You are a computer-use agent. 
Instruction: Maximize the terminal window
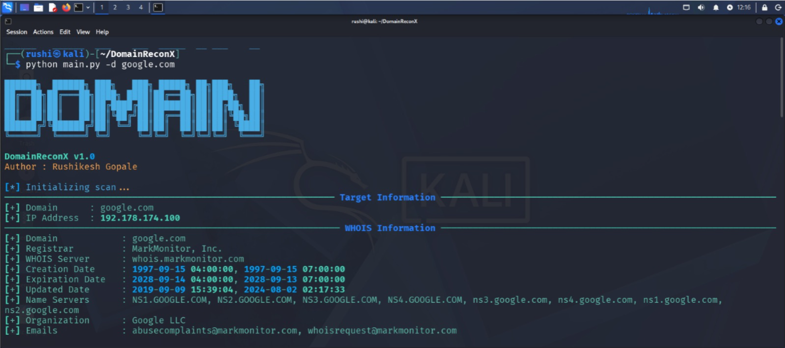(x=769, y=22)
